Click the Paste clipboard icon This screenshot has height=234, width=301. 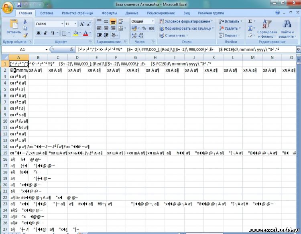click(x=14, y=24)
